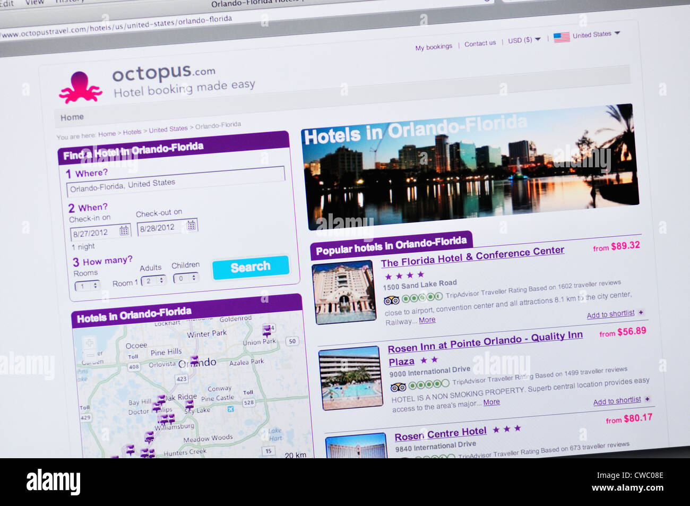This screenshot has width=690, height=506.
Task: Open the Rosen Centre Hotel link
Action: pyautogui.click(x=441, y=434)
